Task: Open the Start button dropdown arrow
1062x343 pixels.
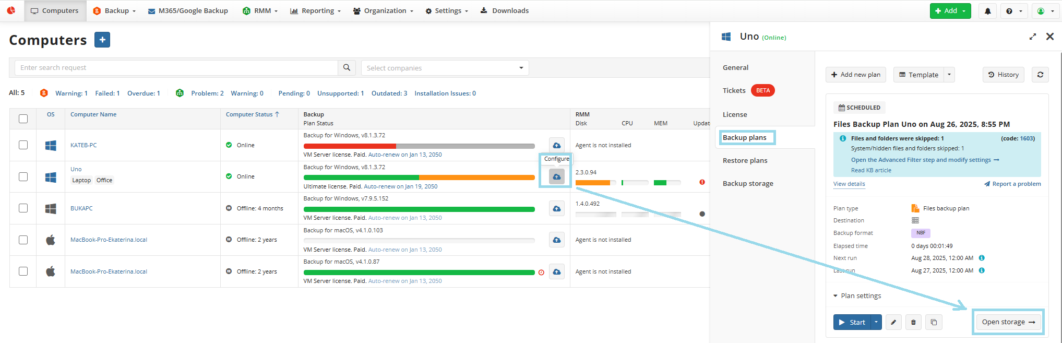Action: point(876,322)
